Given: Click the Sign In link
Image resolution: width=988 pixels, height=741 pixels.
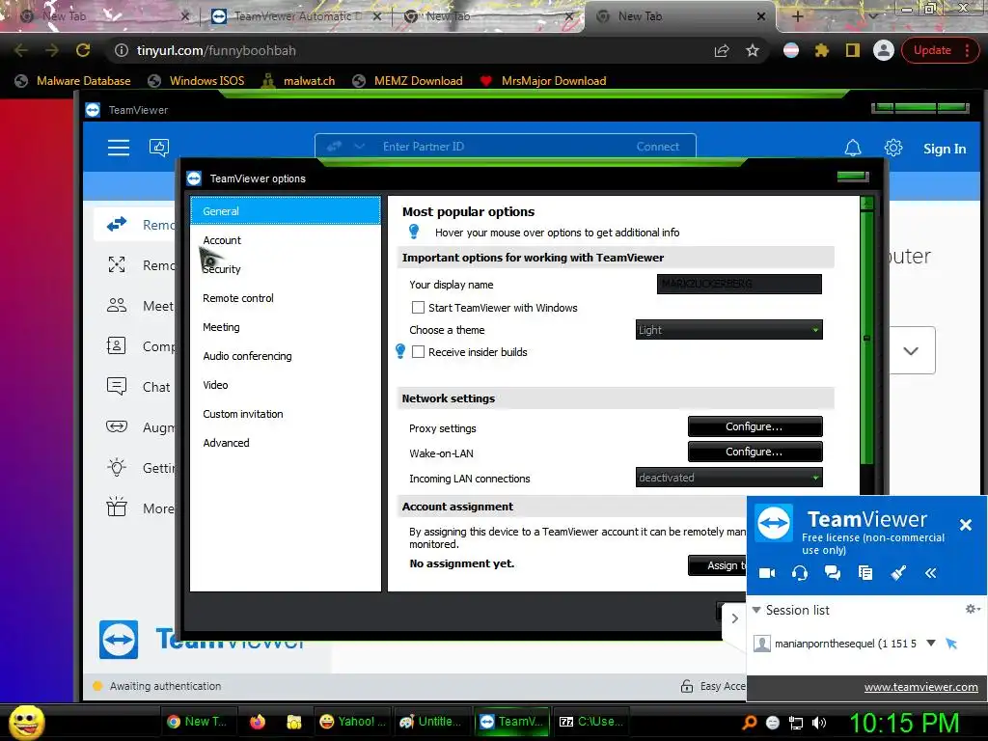Looking at the screenshot, I should coord(945,149).
